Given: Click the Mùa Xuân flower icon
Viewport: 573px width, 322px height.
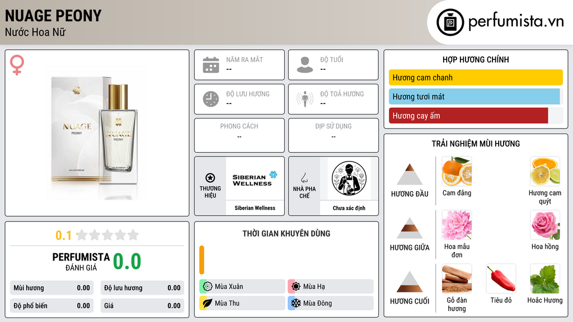Looking at the screenshot, I should click(208, 287).
